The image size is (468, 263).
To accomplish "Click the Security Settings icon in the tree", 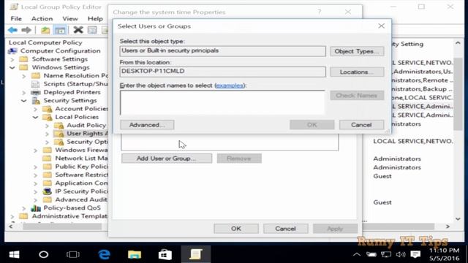I will click(36, 101).
